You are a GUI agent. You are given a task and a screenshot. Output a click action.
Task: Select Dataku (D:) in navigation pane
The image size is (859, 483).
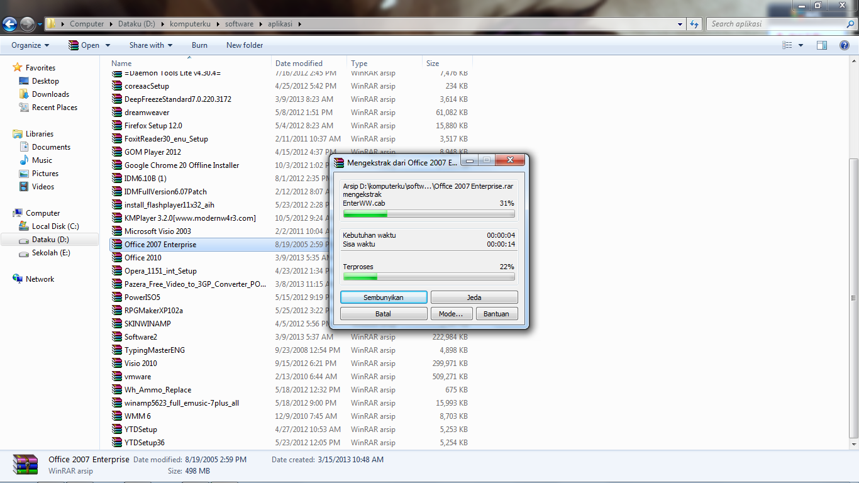[49, 240]
